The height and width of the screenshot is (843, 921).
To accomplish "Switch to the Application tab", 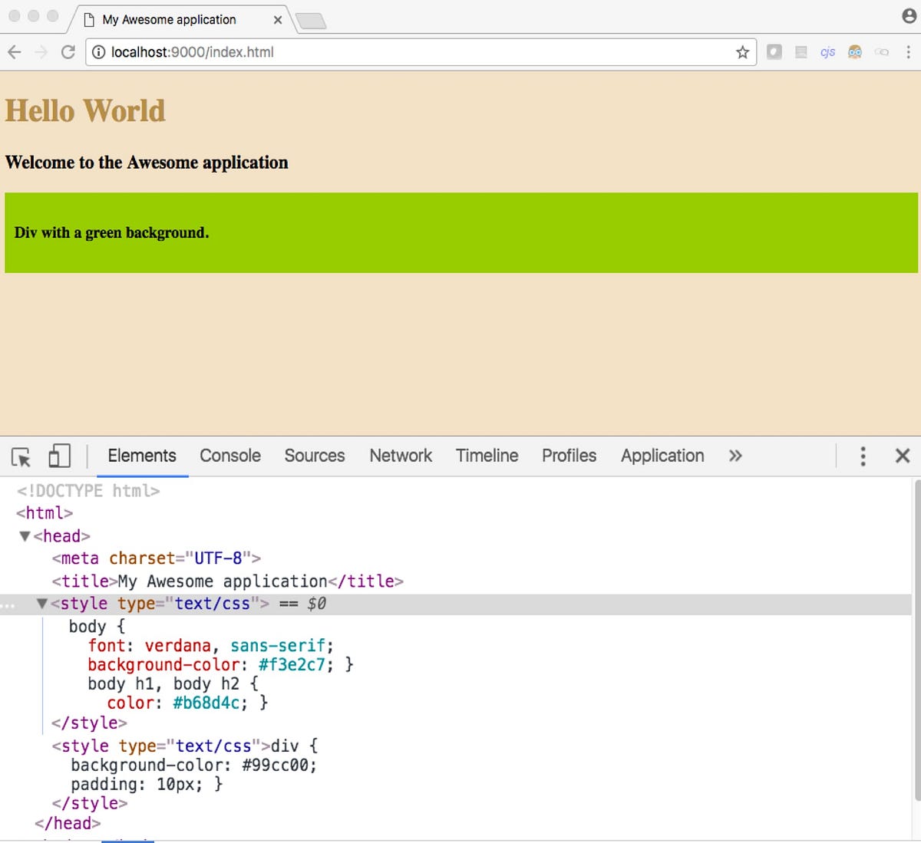I will click(662, 456).
